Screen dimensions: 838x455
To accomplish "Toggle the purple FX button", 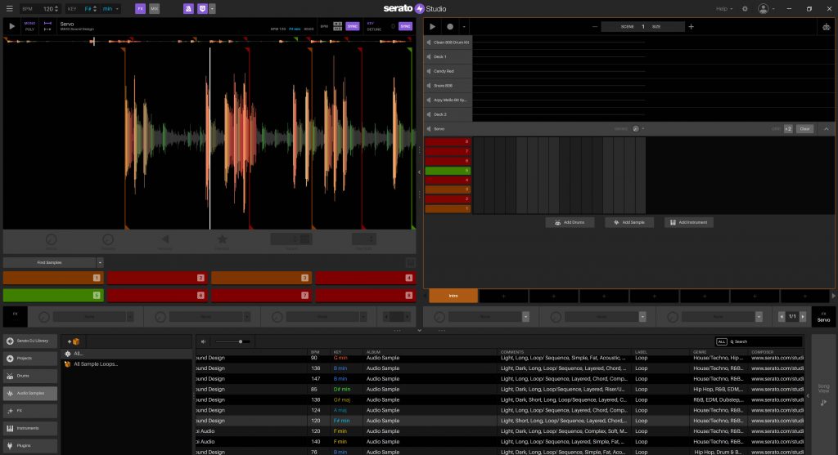I will coord(140,8).
